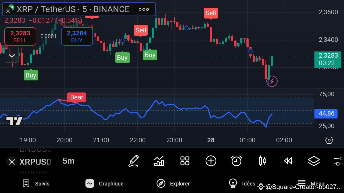Select the candlestick chart type icon

[x=262, y=161]
